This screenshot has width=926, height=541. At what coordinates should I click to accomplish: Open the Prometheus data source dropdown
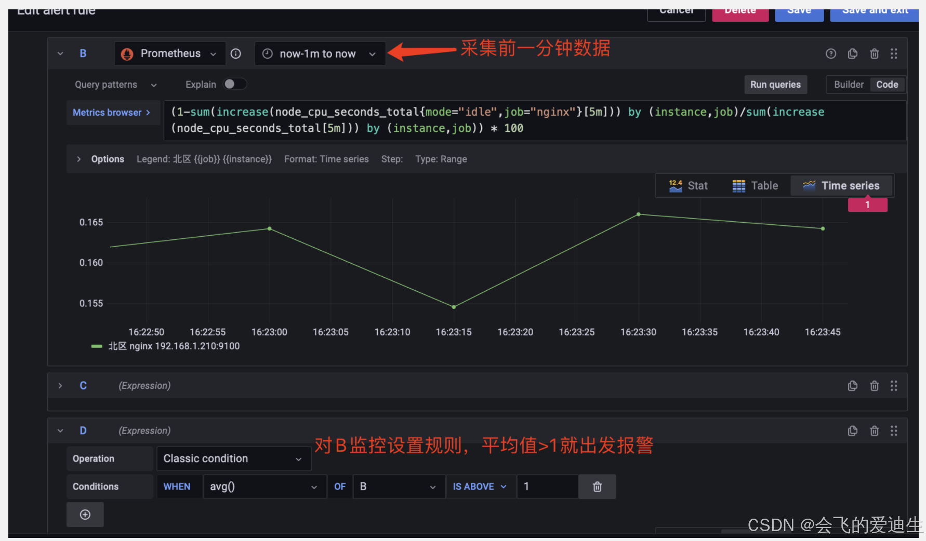pos(169,53)
